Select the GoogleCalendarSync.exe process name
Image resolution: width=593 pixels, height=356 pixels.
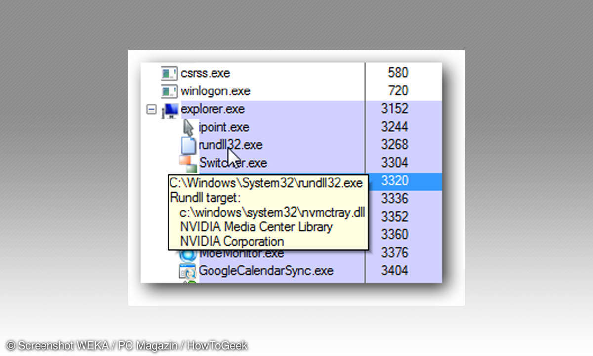coord(266,271)
